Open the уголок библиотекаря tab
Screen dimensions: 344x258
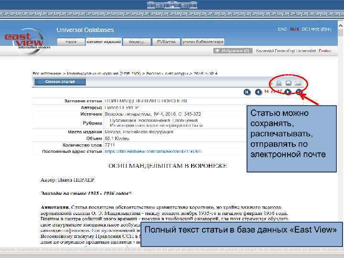click(x=203, y=42)
